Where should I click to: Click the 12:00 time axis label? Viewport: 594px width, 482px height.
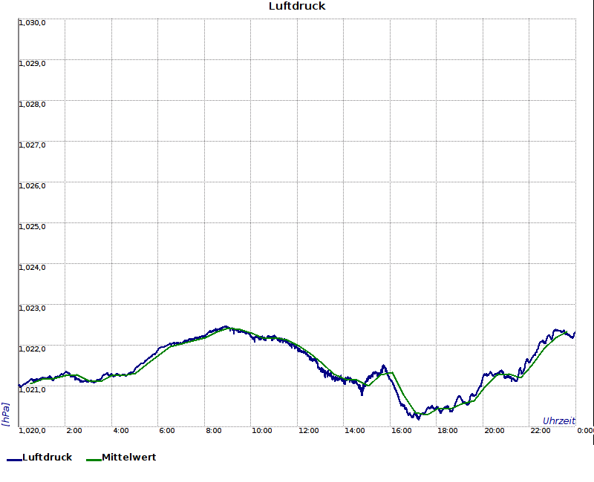tap(308, 431)
